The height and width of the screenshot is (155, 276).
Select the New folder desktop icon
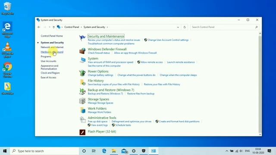coord(7,88)
